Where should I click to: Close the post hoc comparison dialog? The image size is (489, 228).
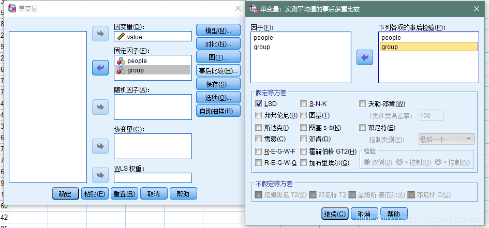[477, 9]
